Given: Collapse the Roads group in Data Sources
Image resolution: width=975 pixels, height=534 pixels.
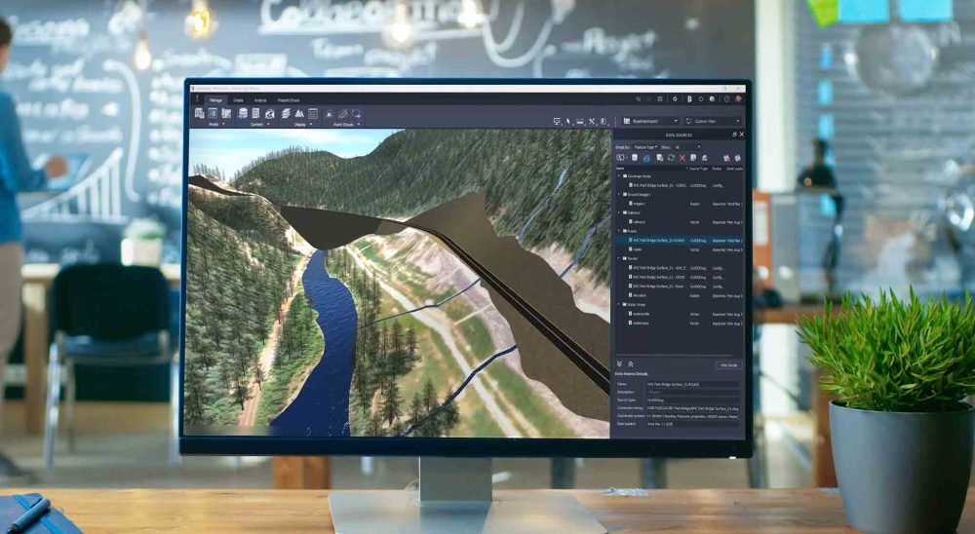Looking at the screenshot, I should coord(618,231).
